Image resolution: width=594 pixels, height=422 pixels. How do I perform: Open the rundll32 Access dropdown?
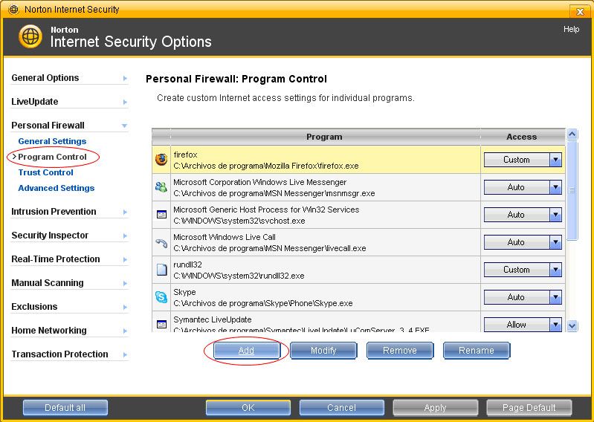pos(555,270)
